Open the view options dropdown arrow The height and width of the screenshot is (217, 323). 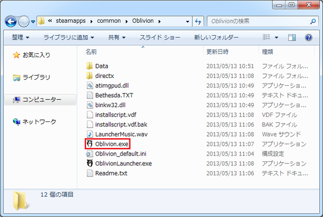click(277, 38)
